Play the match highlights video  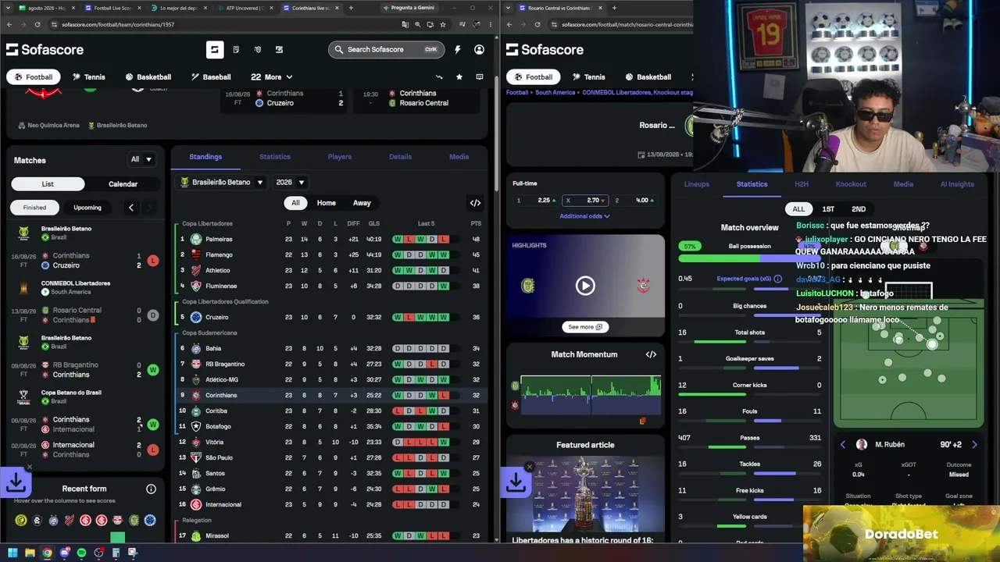click(585, 286)
